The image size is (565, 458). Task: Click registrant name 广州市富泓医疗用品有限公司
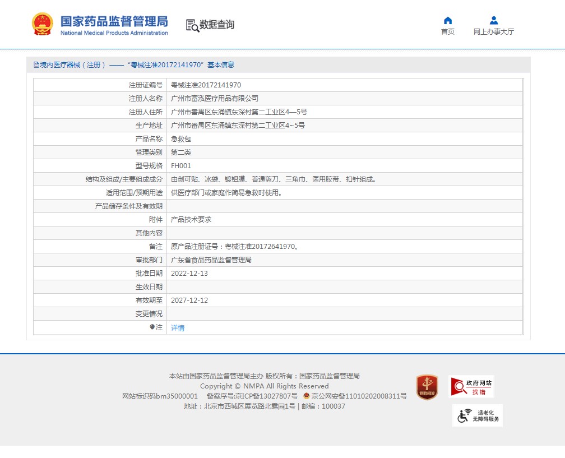[214, 98]
